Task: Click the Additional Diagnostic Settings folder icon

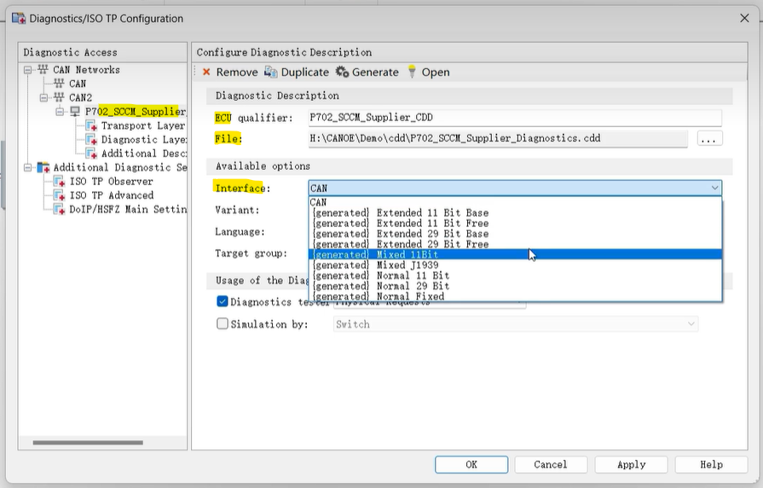Action: click(43, 167)
